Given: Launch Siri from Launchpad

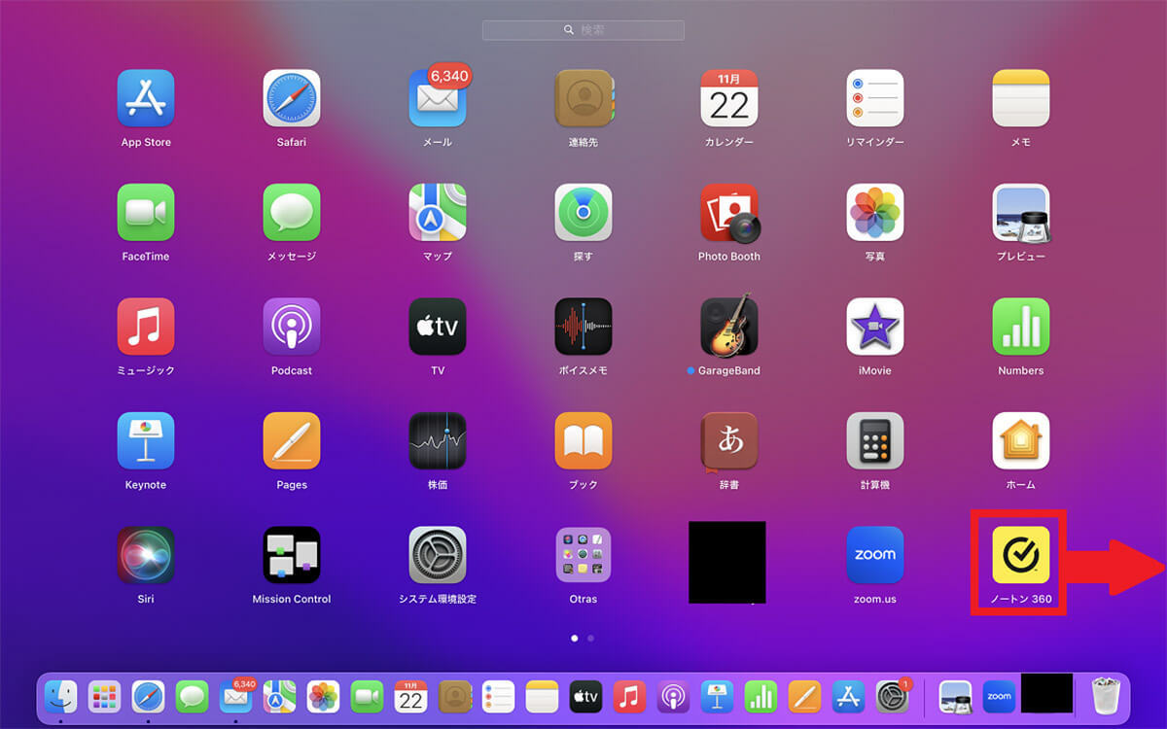Looking at the screenshot, I should tap(146, 555).
